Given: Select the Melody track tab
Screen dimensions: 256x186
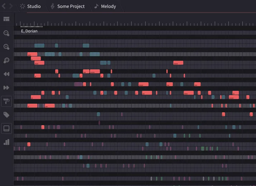Looking at the screenshot, I should (105, 6).
